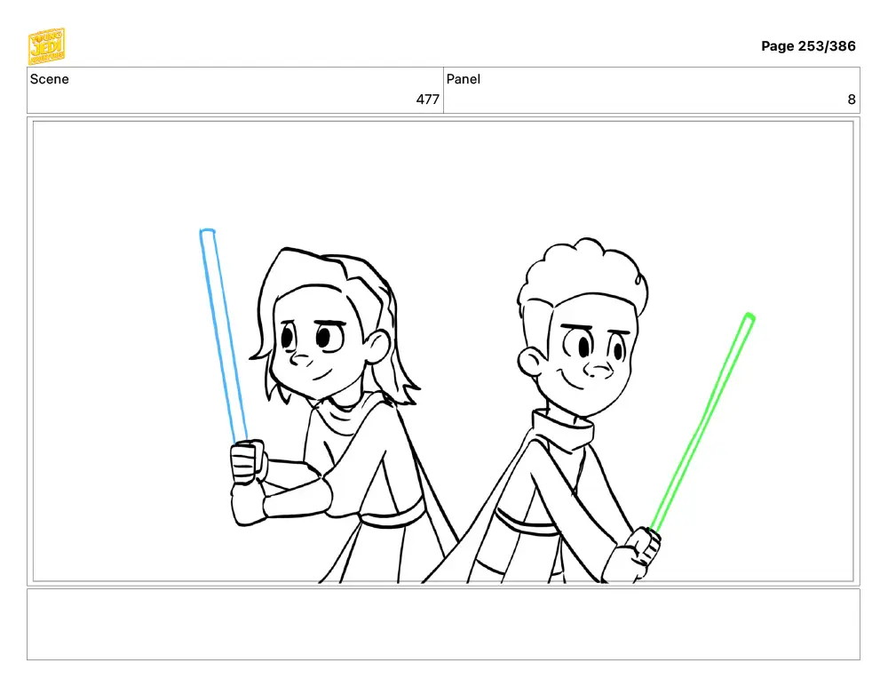Click the blue lightsaber blade in the drawing

[x=223, y=335]
